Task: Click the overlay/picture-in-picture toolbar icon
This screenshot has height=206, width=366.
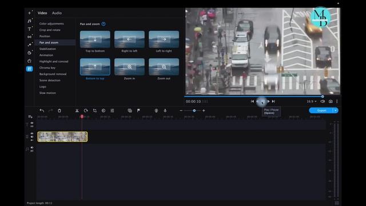Action: pos(130,110)
